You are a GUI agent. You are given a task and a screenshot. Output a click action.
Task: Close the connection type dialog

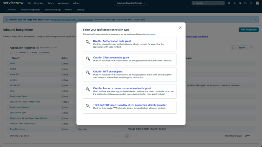(x=180, y=28)
